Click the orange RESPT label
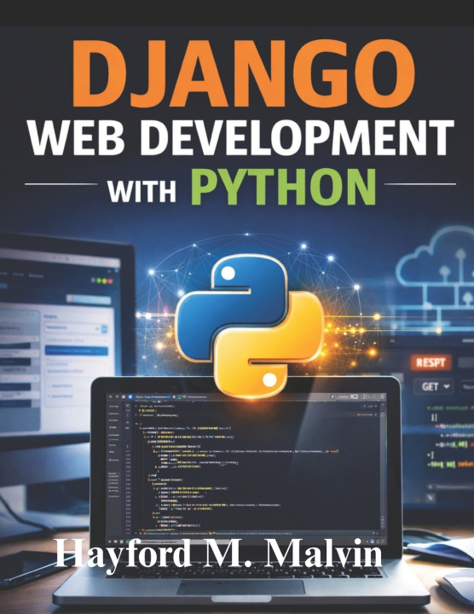This screenshot has width=474, height=614. (x=431, y=362)
